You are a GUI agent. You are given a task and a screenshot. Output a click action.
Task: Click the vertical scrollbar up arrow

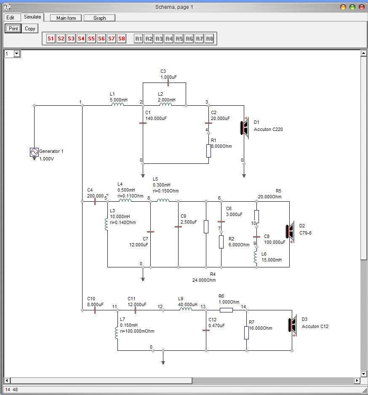click(363, 53)
